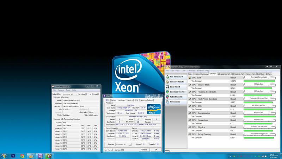Switch to the Mainboard tab in CPU-Z
The width and height of the screenshot is (282, 159).
pyautogui.click(x=122, y=100)
